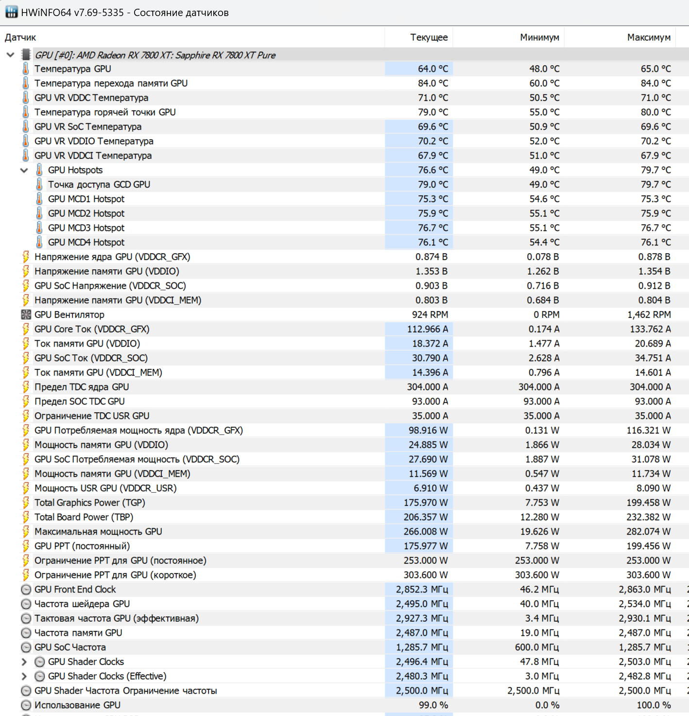The height and width of the screenshot is (716, 689).
Task: Click thermometer icon beside GPU MCD3 Hotspot
Action: [39, 228]
